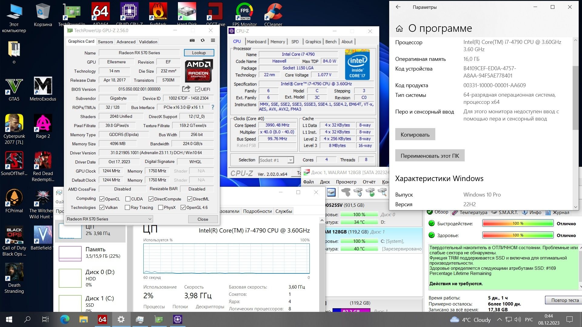This screenshot has width=582, height=327.
Task: Open the taskbar search magnifier
Action: tap(27, 319)
